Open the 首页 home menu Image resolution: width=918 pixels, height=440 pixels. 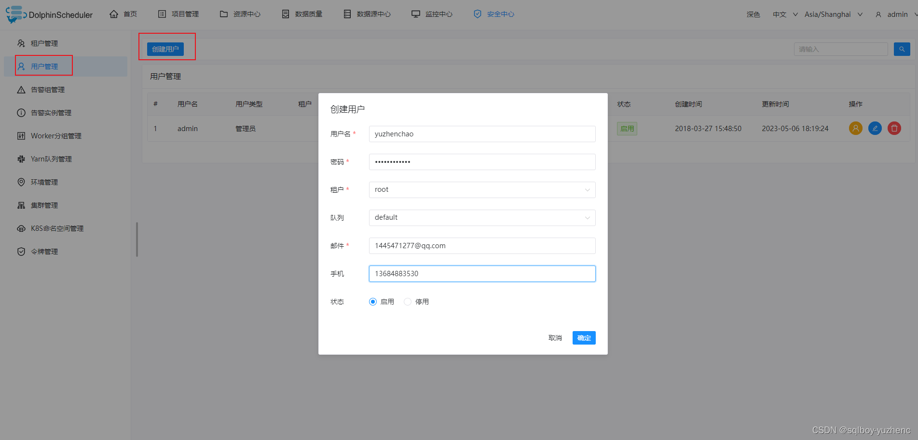(x=123, y=14)
